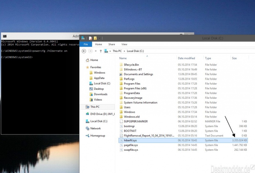Click the PerfLogs folder icon
The height and width of the screenshot is (173, 255).
pos(121,79)
